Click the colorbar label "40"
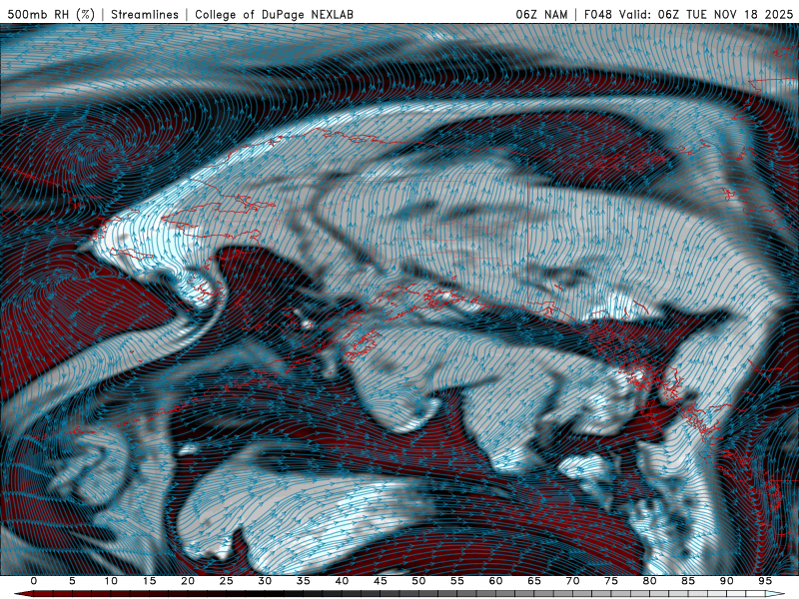The width and height of the screenshot is (799, 599). tap(342, 581)
